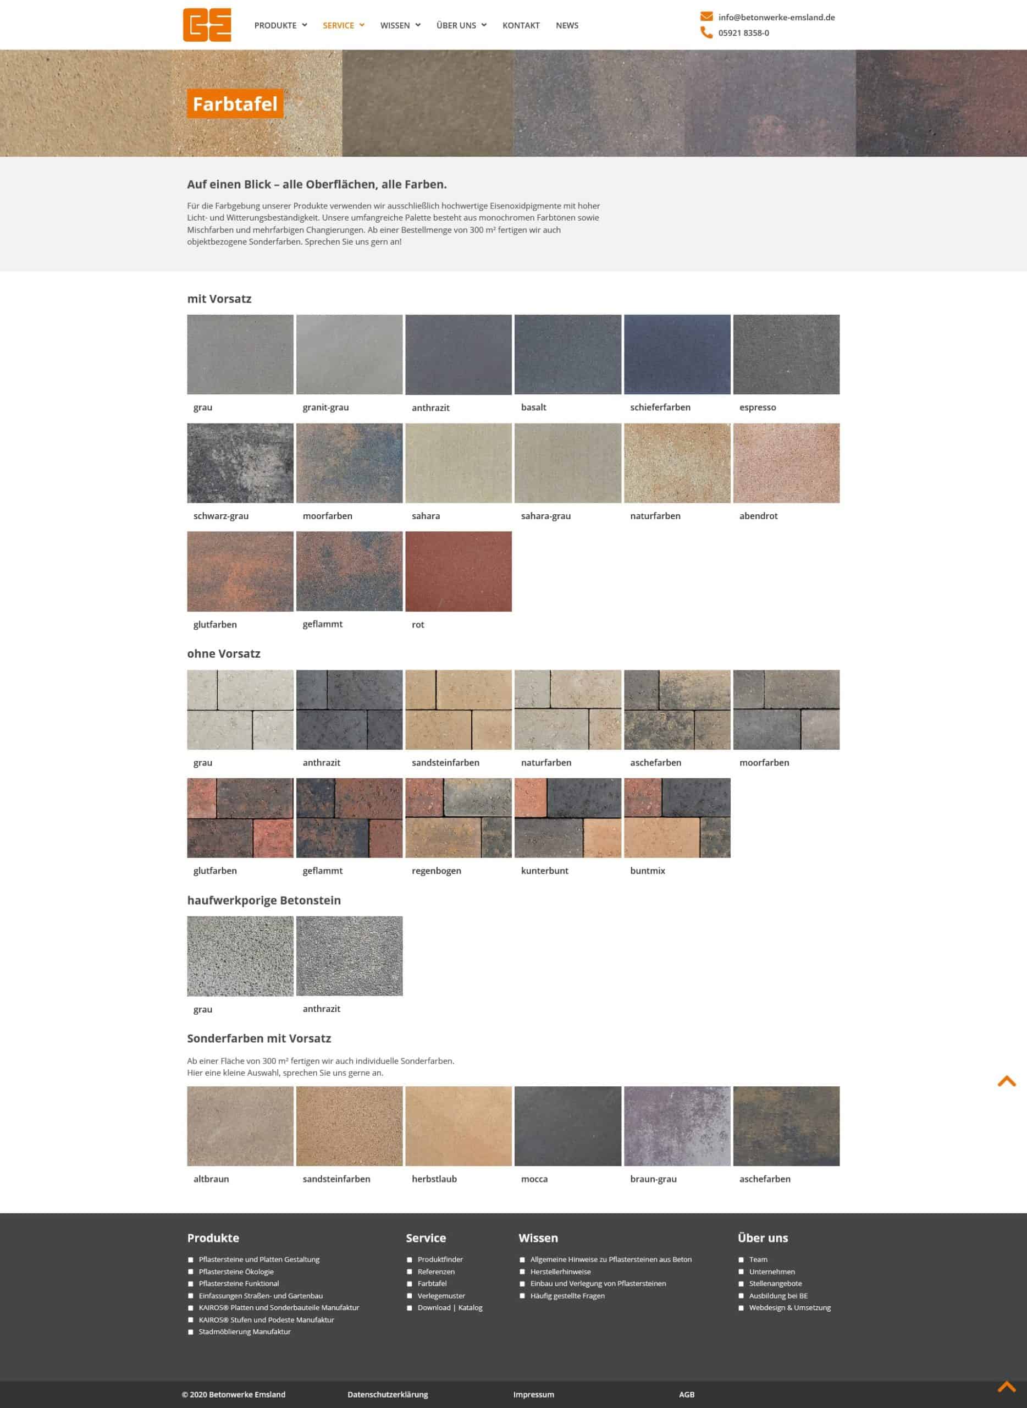Click the Produktfinder link in footer
Screen dimensions: 1027x1408
[440, 1259]
